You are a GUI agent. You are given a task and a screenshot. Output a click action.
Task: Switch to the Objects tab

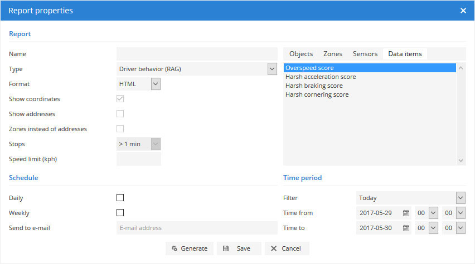point(301,54)
